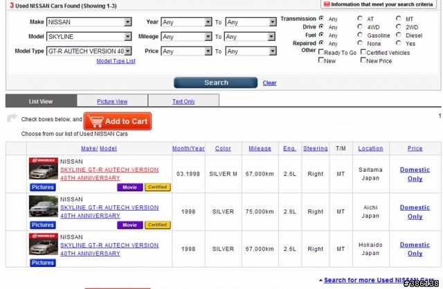The width and height of the screenshot is (443, 289).
Task: Sort by Mileage column header
Action: click(260, 148)
